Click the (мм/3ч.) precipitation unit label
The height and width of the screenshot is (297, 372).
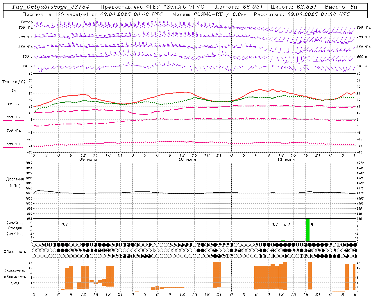15,222
